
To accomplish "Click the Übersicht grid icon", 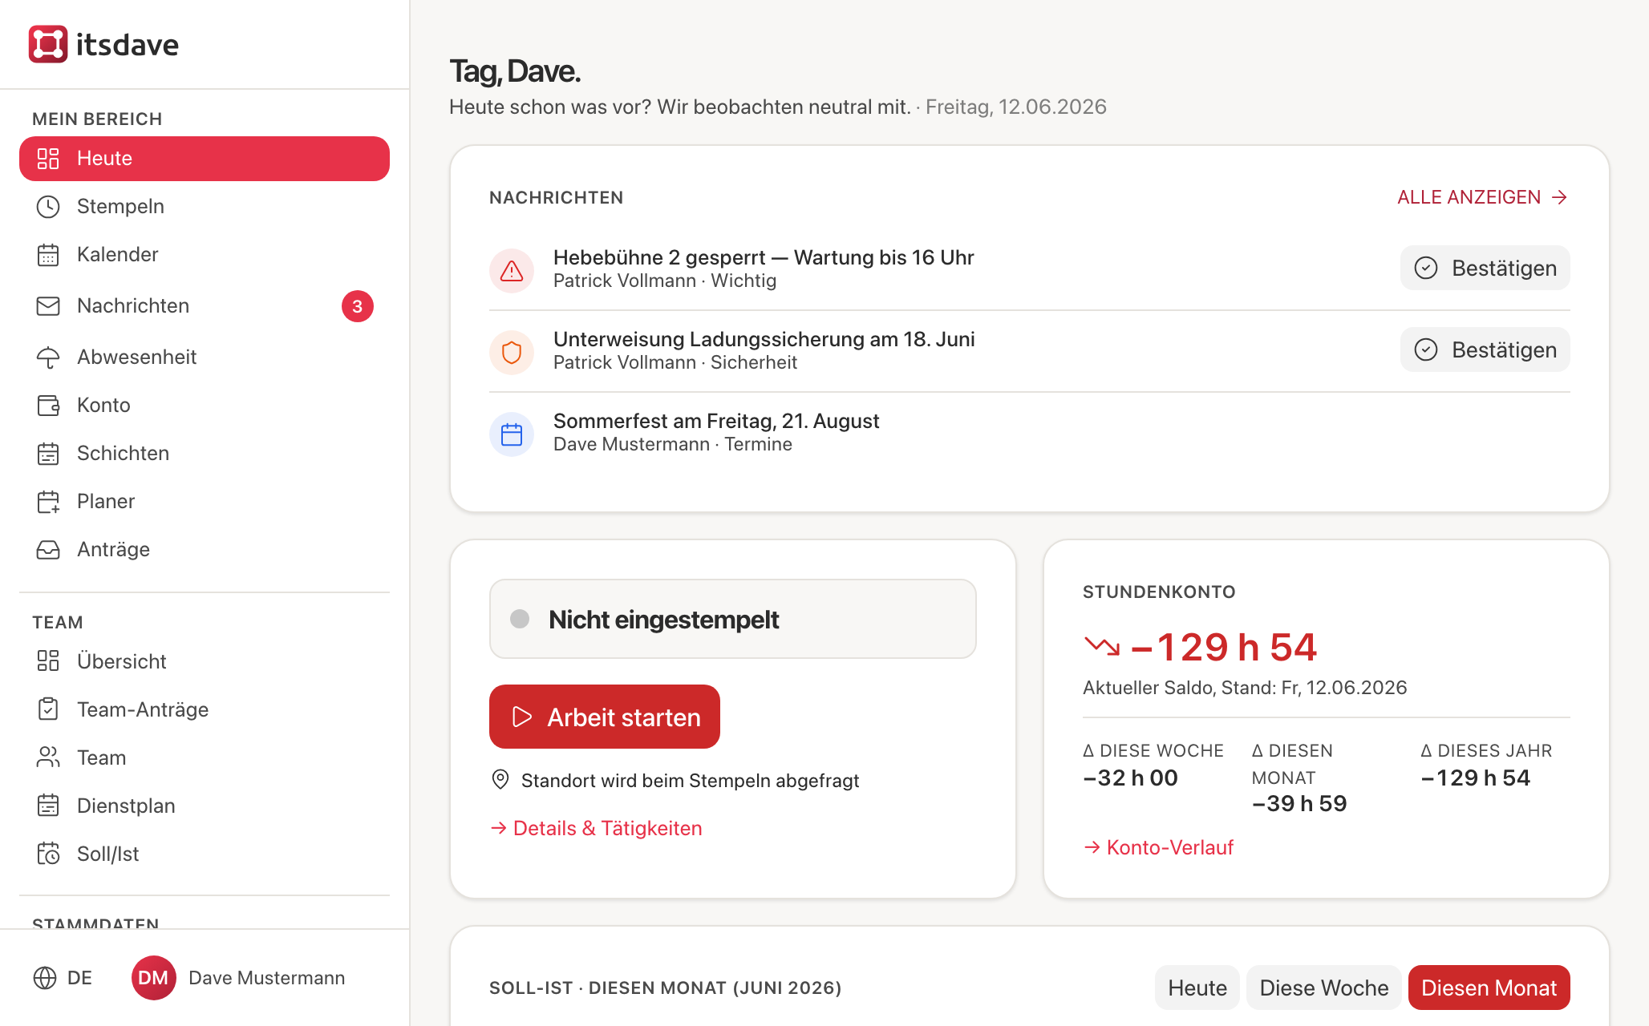I will pos(48,661).
